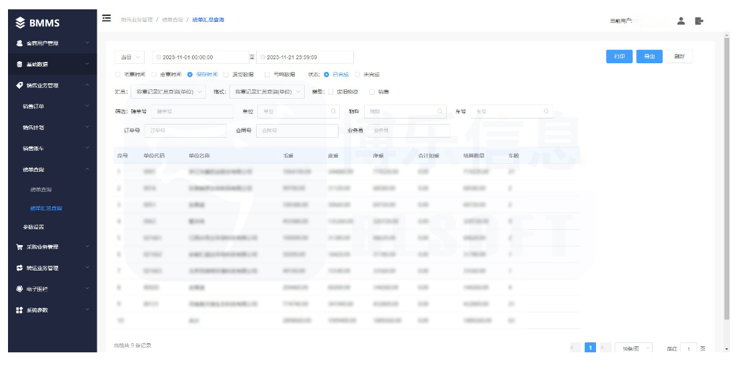Select the 未完成 status radio button
Image resolution: width=738 pixels, height=373 pixels.
click(x=357, y=75)
